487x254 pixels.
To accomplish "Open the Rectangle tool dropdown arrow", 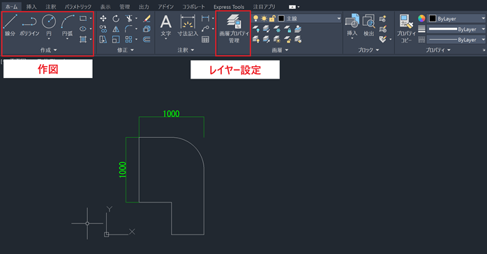I will [x=91, y=19].
